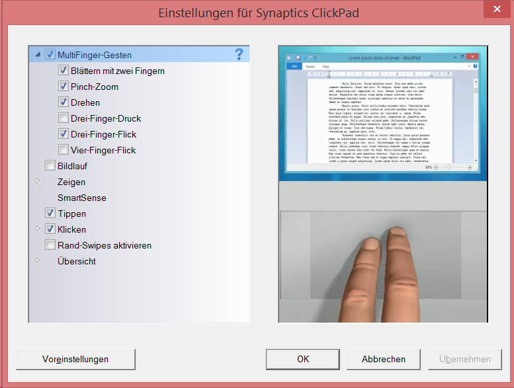Select the SmartSense tree item
The width and height of the screenshot is (514, 388).
click(x=82, y=198)
